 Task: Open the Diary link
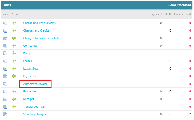click(27, 54)
